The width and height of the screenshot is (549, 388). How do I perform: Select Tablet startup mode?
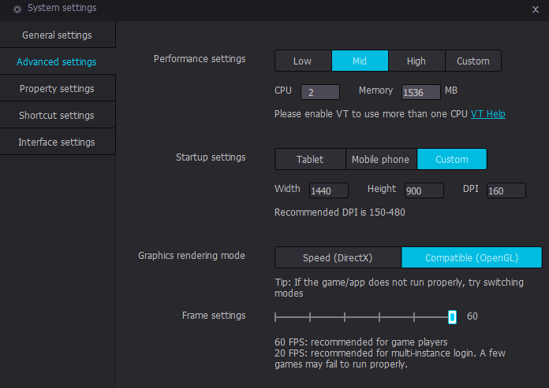310,160
